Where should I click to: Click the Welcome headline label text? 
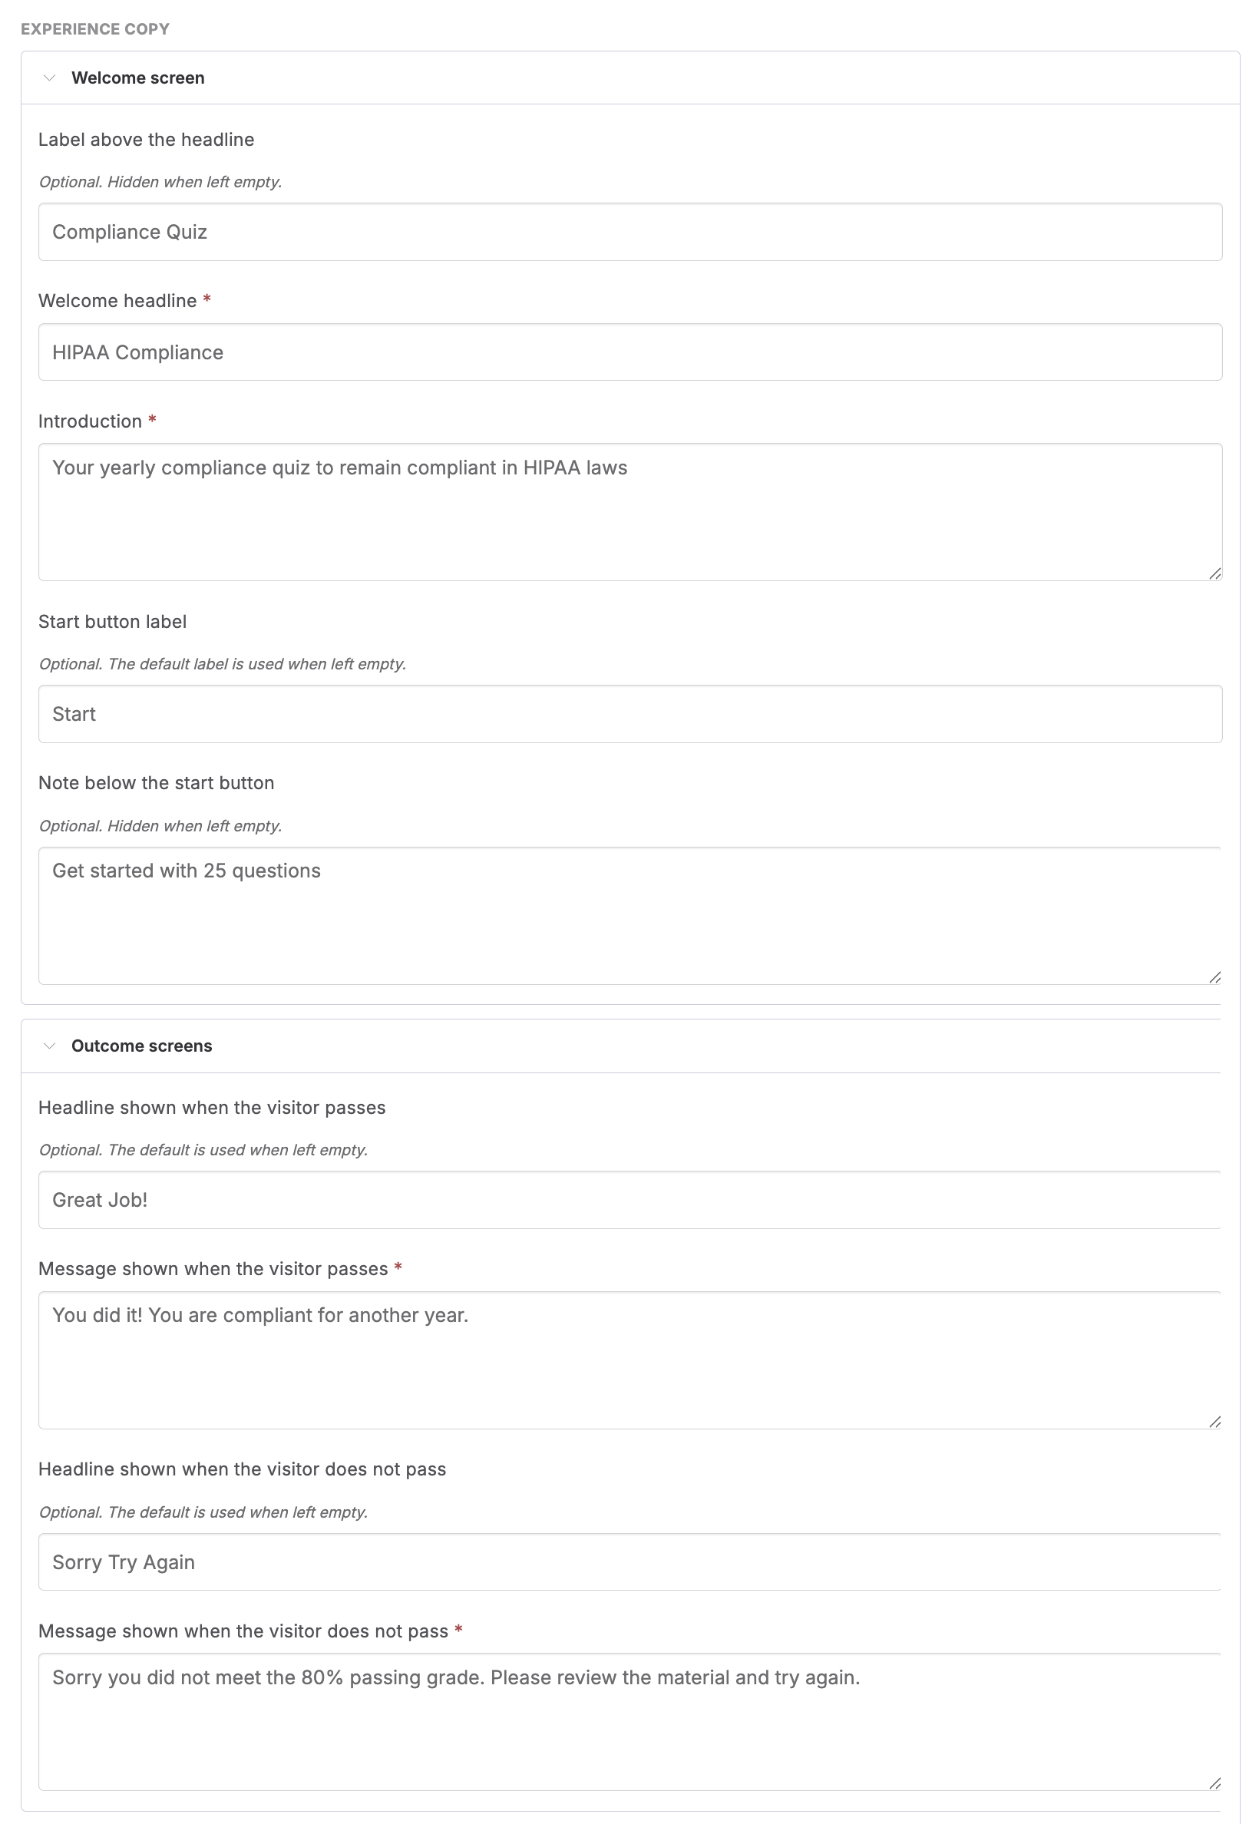(x=117, y=301)
